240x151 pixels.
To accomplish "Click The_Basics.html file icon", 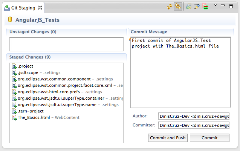I will click(x=14, y=117).
